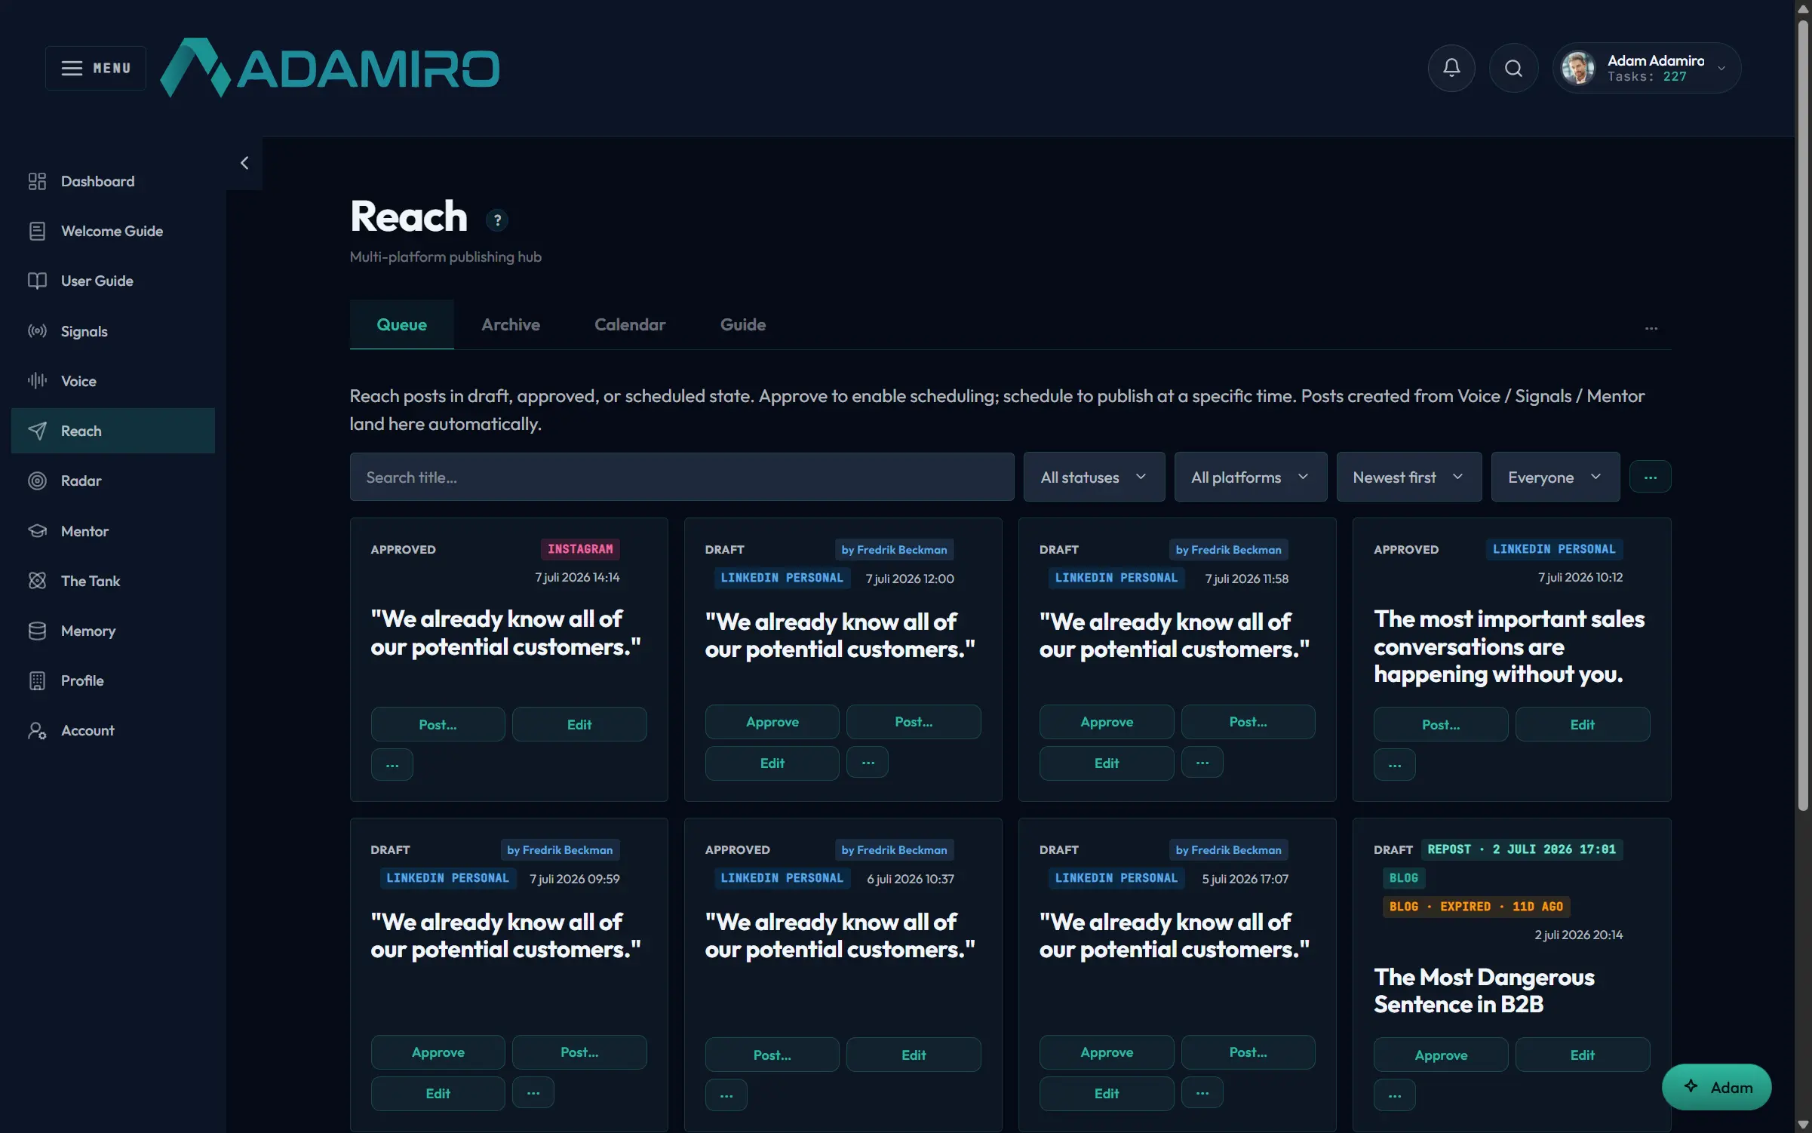Open the Reach help question mark

pos(496,220)
